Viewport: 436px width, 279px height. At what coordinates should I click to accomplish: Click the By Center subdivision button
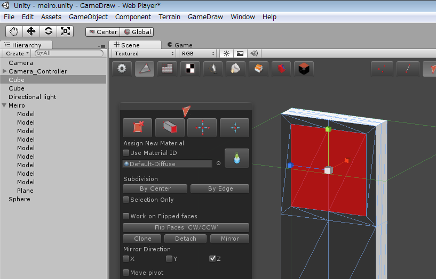click(155, 188)
